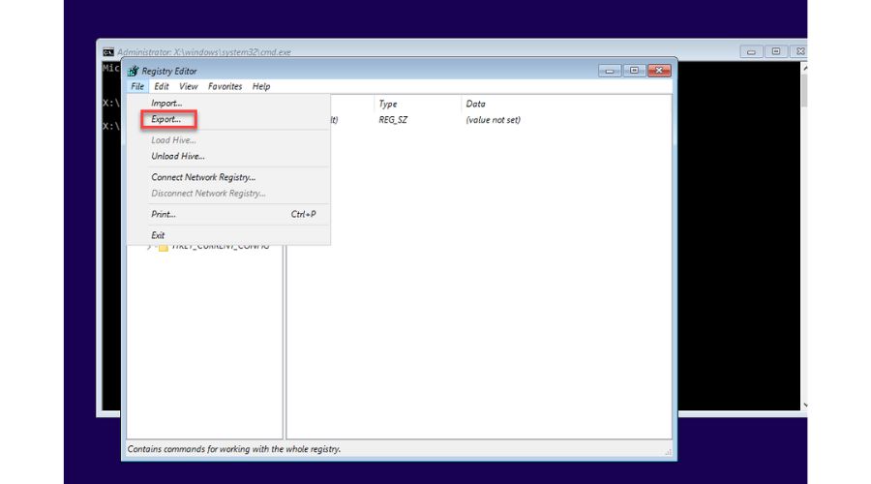The image size is (871, 484).
Task: Select Unload Hive... menu entry
Action: (228, 156)
